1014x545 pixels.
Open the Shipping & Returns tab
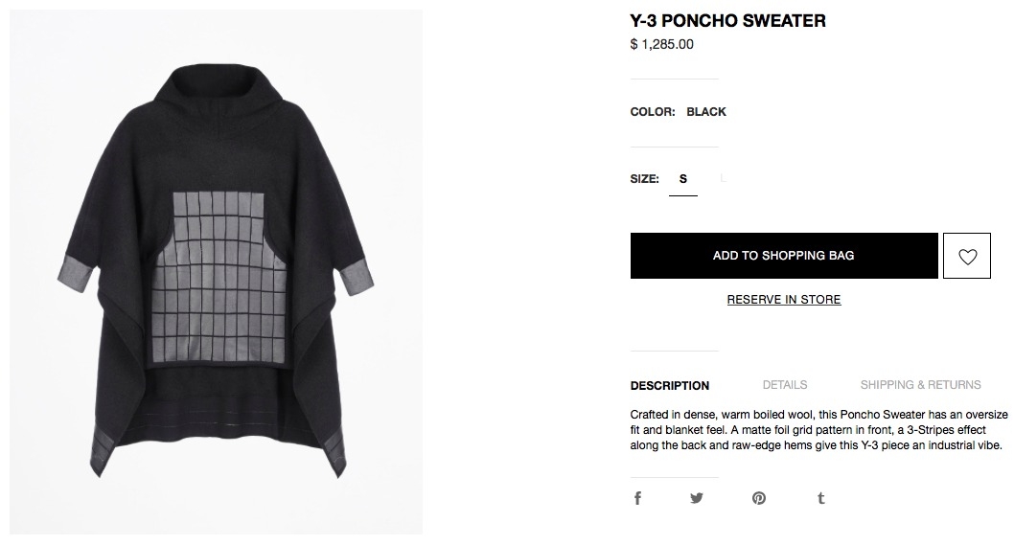pos(920,385)
